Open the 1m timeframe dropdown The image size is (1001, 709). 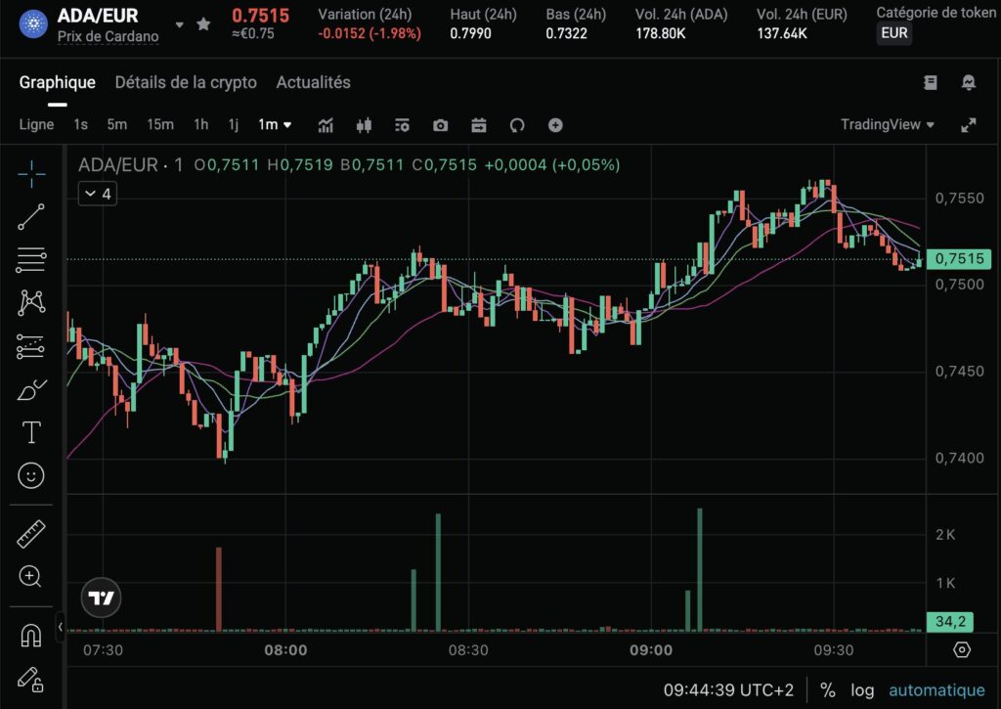click(271, 125)
